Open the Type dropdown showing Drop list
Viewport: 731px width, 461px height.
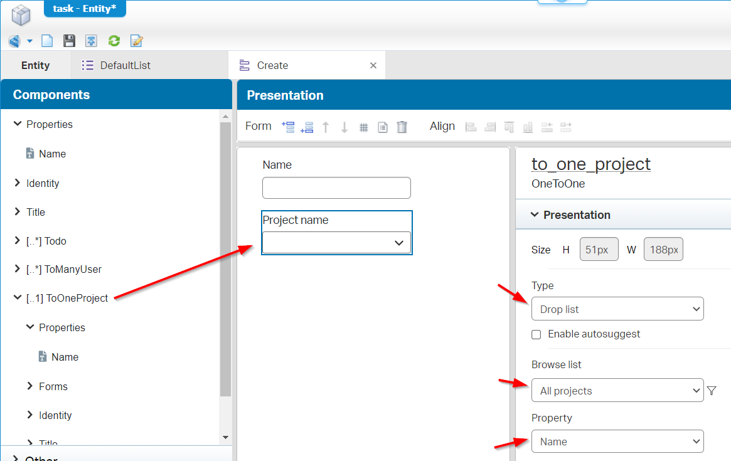pyautogui.click(x=617, y=309)
